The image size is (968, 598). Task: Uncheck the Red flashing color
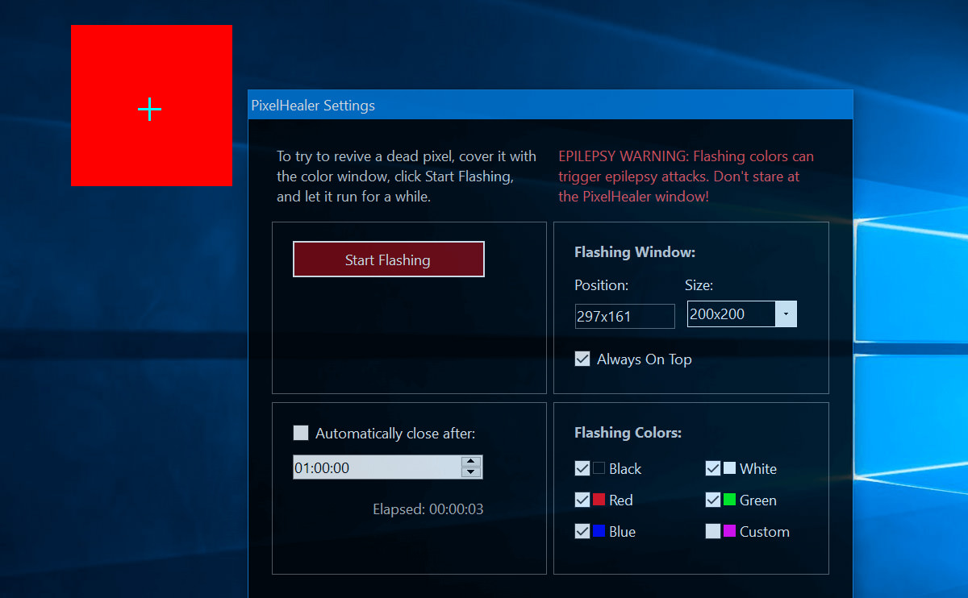coord(582,500)
